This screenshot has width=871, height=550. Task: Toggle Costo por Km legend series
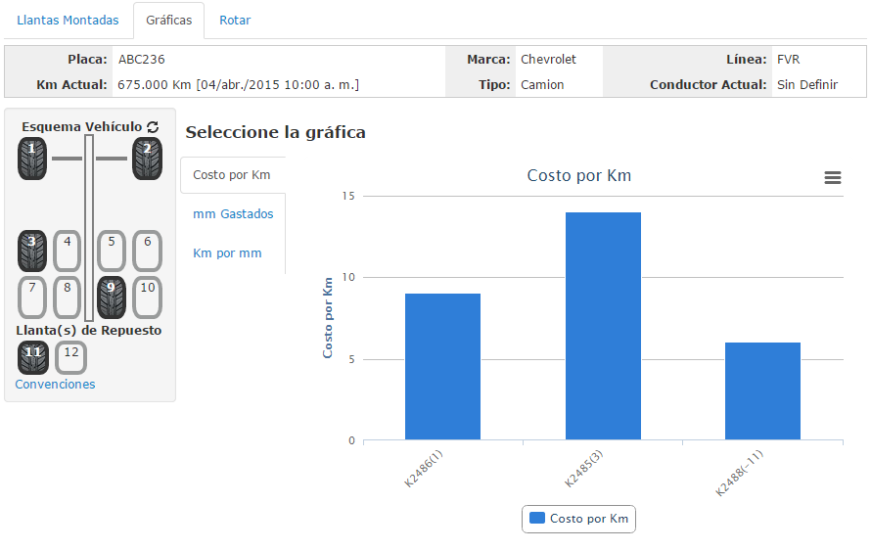(x=578, y=519)
